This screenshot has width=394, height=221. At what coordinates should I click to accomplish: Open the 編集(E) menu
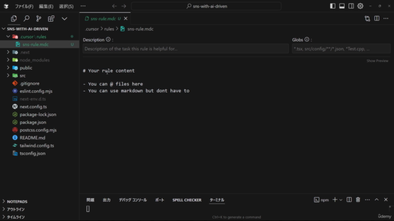pos(46,6)
